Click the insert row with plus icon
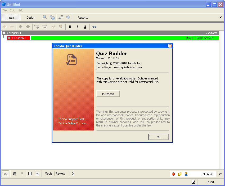This screenshot has width=225, height=186. coord(37,27)
